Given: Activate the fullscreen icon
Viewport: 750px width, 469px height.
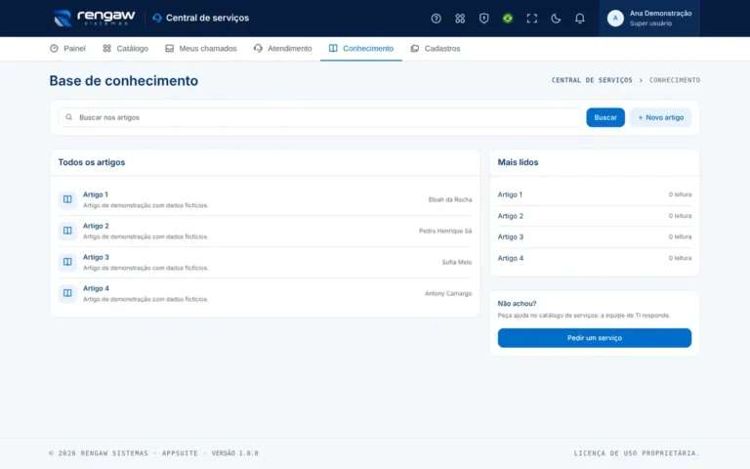Looking at the screenshot, I should click(531, 19).
